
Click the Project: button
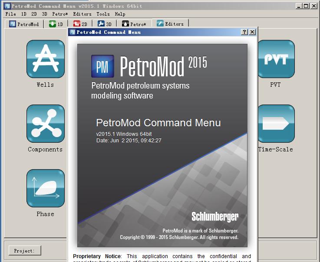click(25, 251)
